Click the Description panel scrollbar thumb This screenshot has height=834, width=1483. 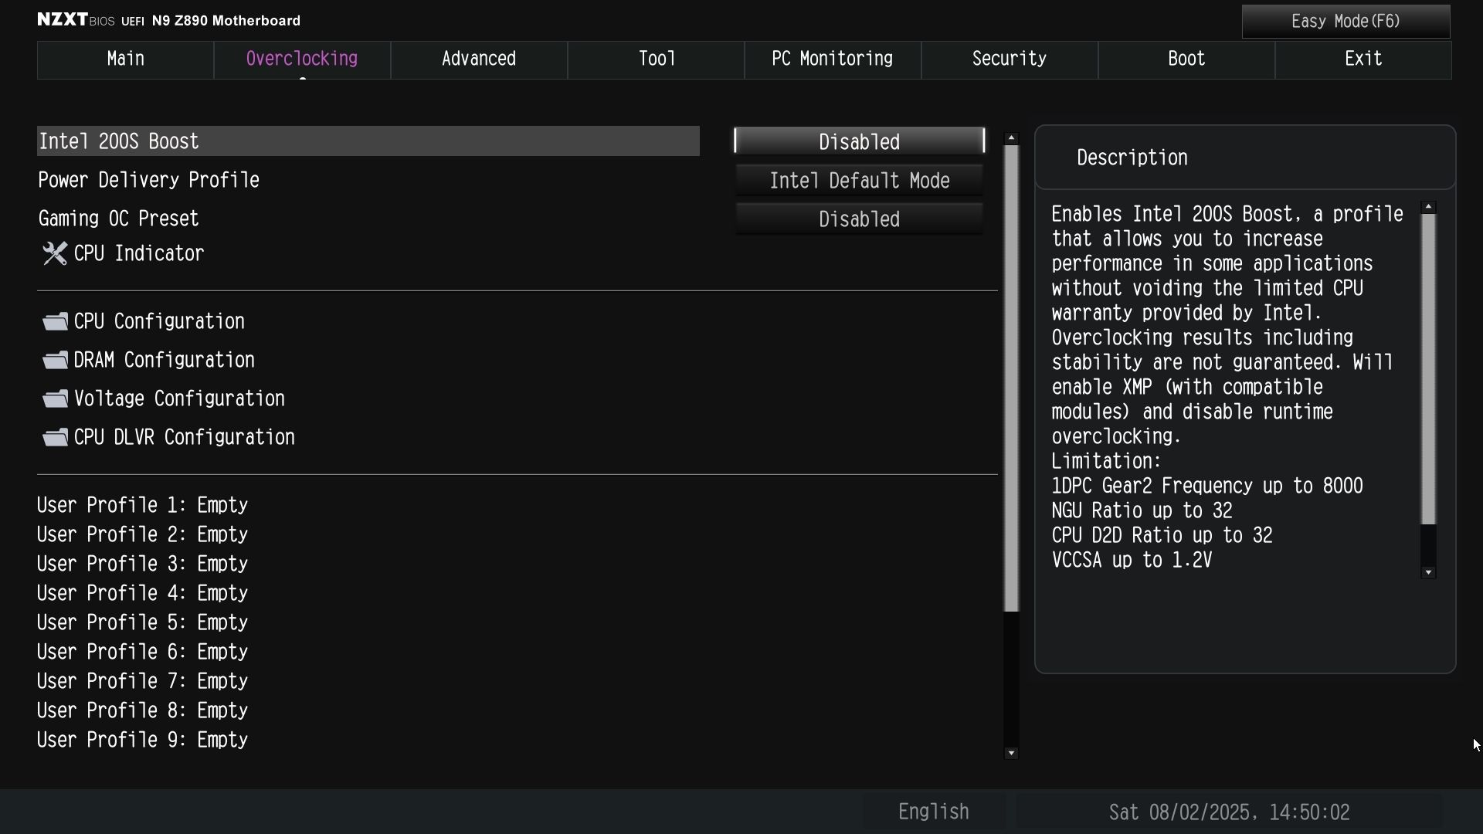(x=1428, y=369)
